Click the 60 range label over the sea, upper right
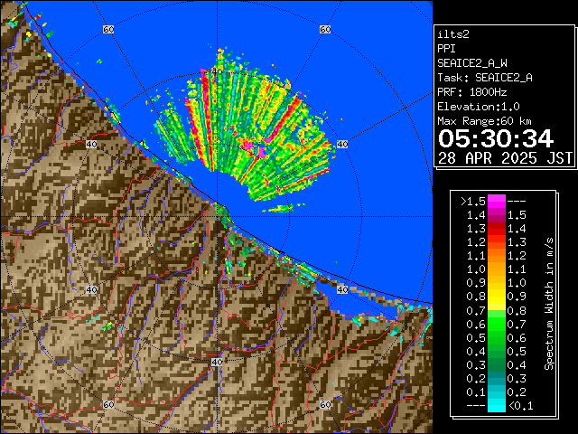This screenshot has height=434, width=578. pos(325,29)
